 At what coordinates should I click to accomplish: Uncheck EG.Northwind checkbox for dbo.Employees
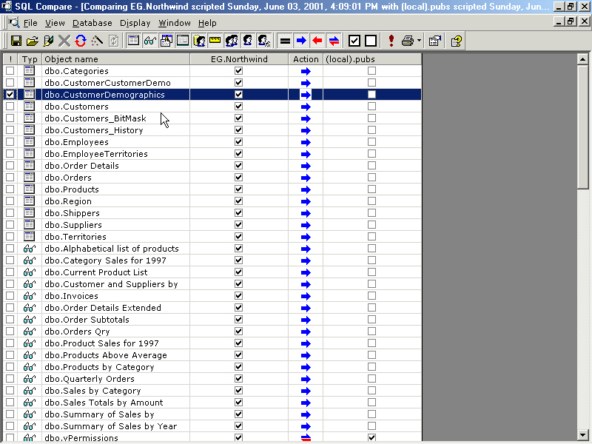pyautogui.click(x=238, y=142)
